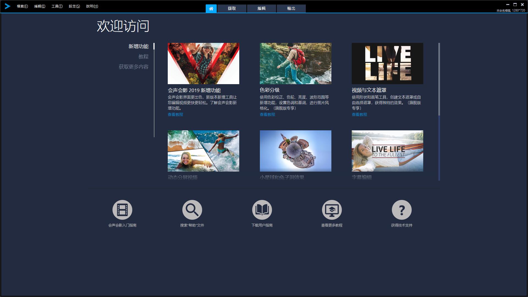528x297 pixels.
Task: Click the 下载用户指南 label
Action: coord(262,225)
